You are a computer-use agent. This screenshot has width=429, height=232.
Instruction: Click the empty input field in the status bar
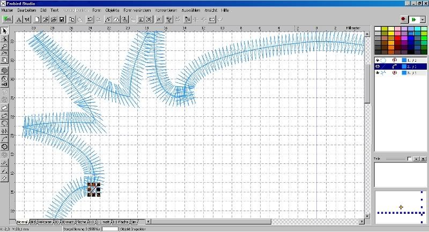tap(110, 229)
